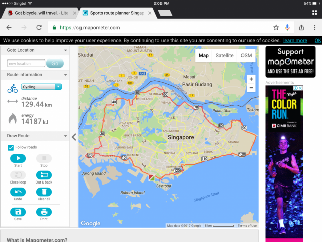The image size is (322, 242).
Task: Collapse the Draw Route section
Action: pos(65,136)
